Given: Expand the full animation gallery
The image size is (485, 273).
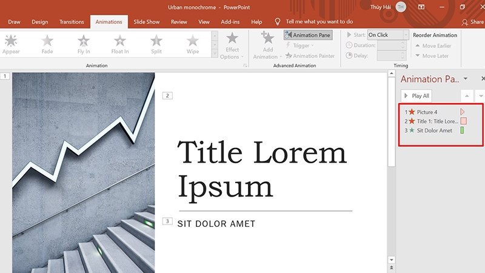Looking at the screenshot, I should click(x=215, y=53).
